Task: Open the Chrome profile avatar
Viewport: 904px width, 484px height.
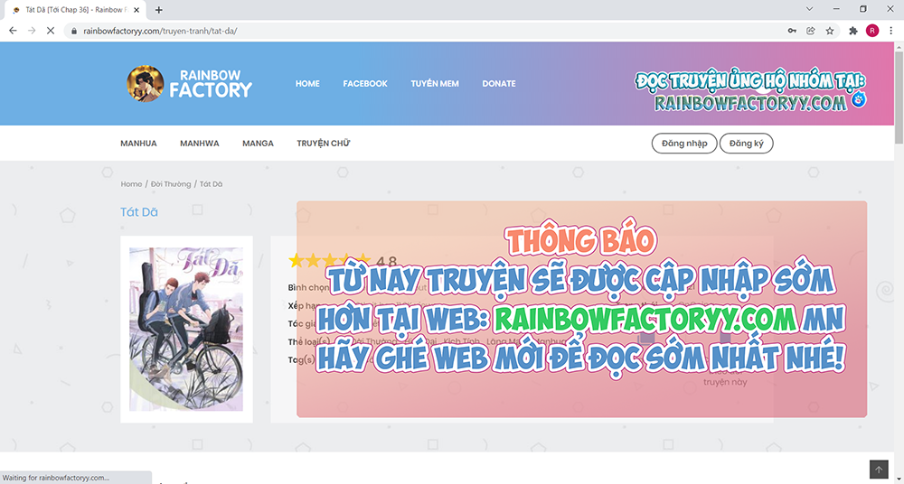Action: (871, 30)
